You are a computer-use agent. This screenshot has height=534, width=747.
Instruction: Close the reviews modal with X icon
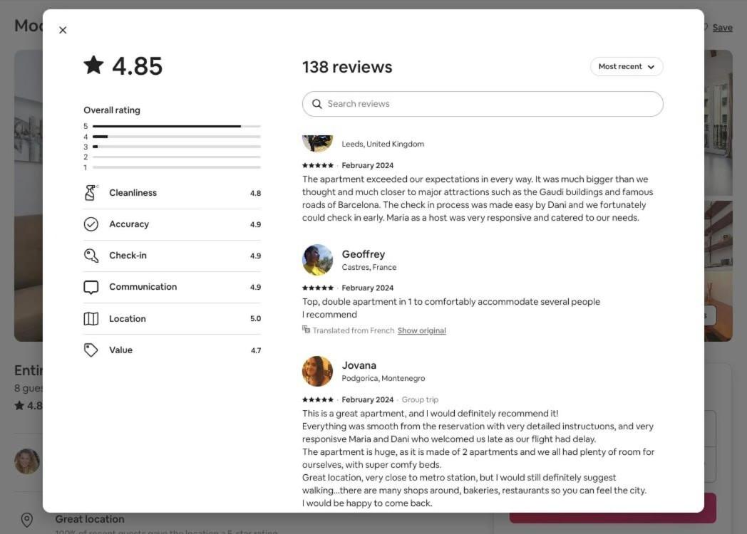(x=63, y=30)
